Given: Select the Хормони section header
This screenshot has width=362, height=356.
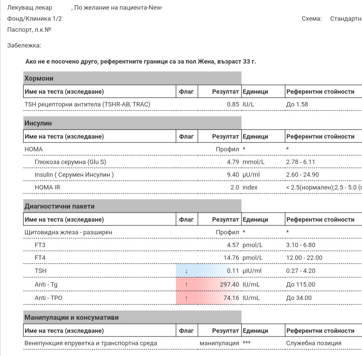Looking at the screenshot, I should 39,78.
